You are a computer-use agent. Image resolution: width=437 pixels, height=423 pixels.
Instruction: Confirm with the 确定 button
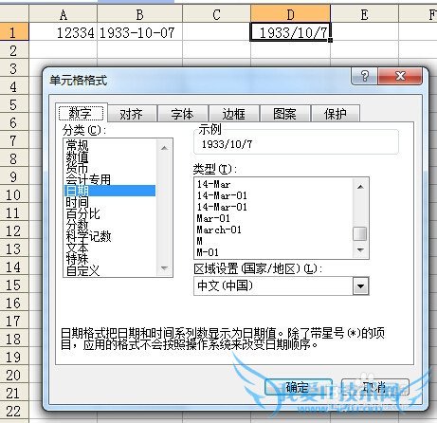[298, 387]
